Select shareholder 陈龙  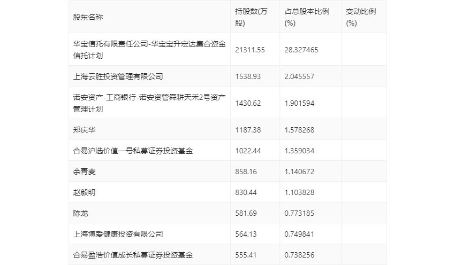80,213
